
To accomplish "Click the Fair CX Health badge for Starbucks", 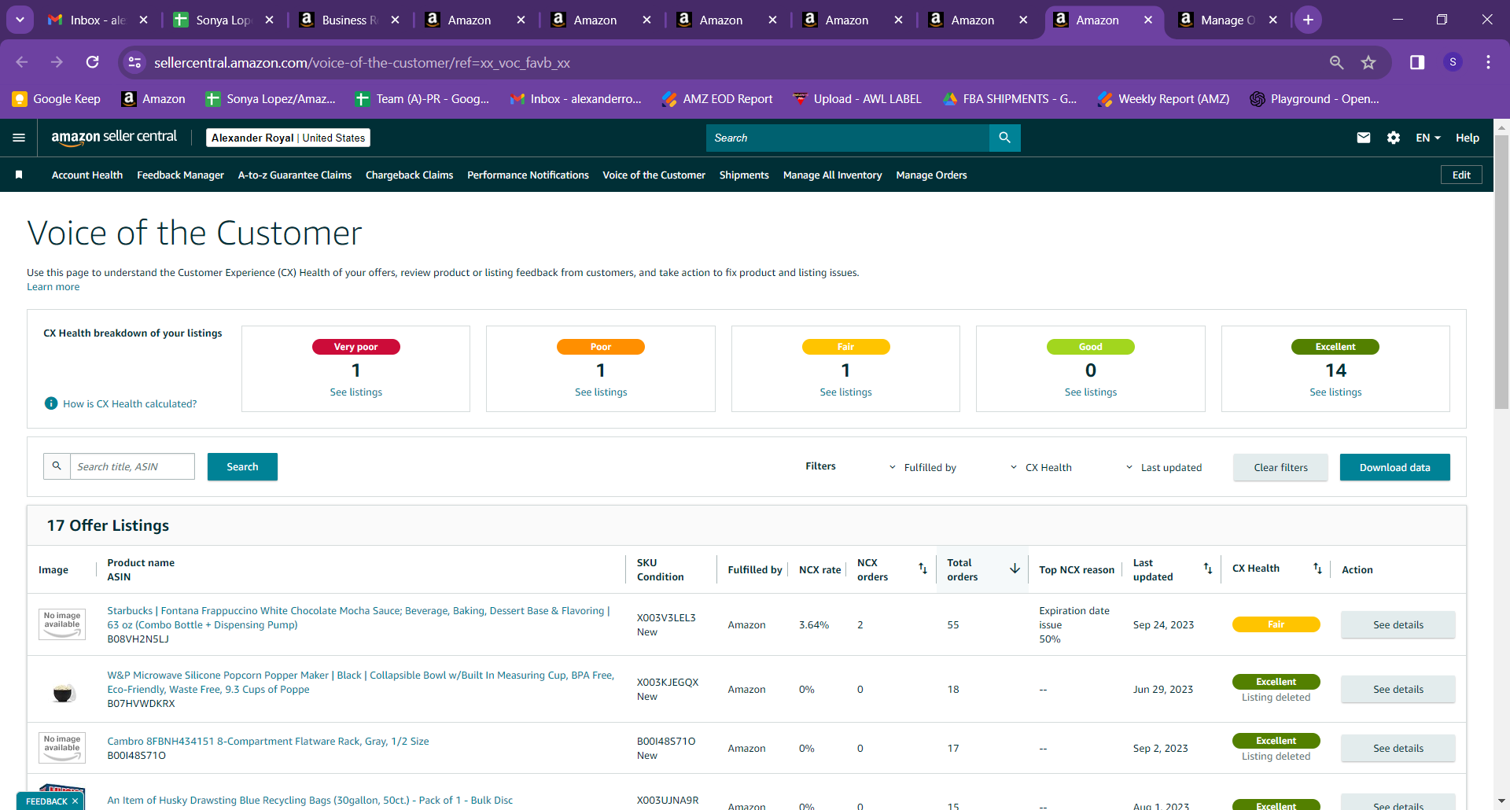I will click(x=1276, y=624).
